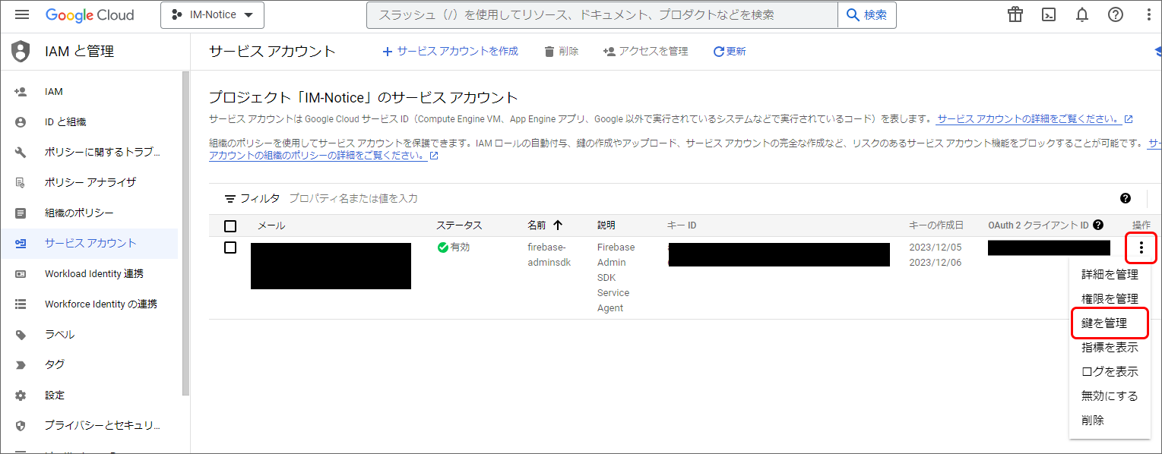The width and height of the screenshot is (1162, 454).
Task: Choose 無効にする in the actions menu
Action: tap(1110, 396)
